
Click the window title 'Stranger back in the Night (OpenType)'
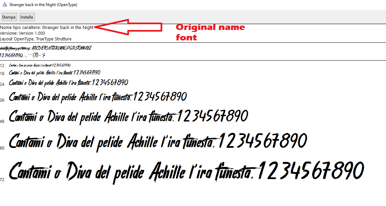point(43,5)
